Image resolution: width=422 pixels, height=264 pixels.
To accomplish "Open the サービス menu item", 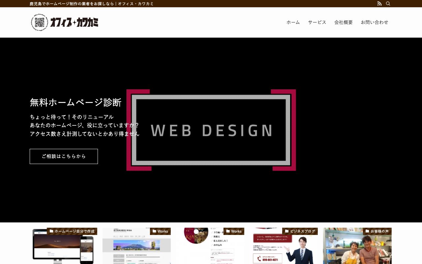I will [x=317, y=22].
